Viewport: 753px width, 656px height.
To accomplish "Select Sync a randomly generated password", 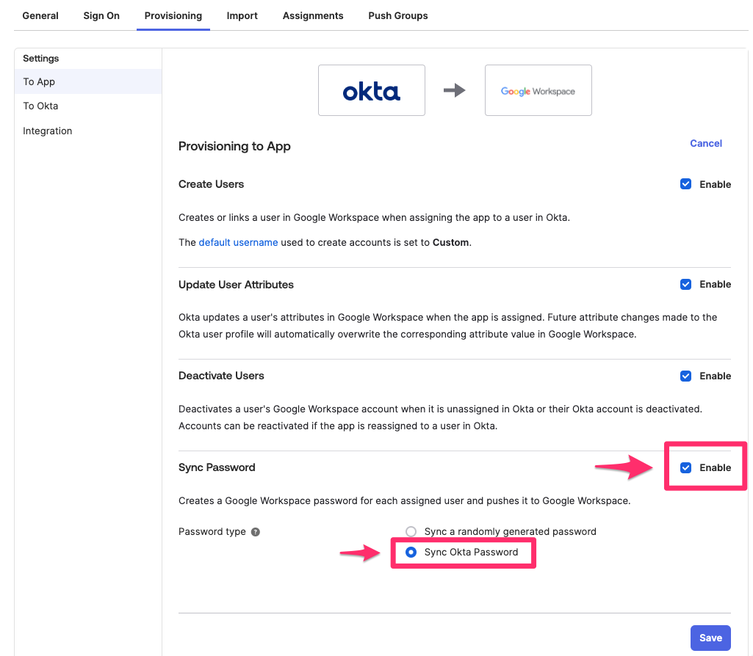I will point(411,531).
